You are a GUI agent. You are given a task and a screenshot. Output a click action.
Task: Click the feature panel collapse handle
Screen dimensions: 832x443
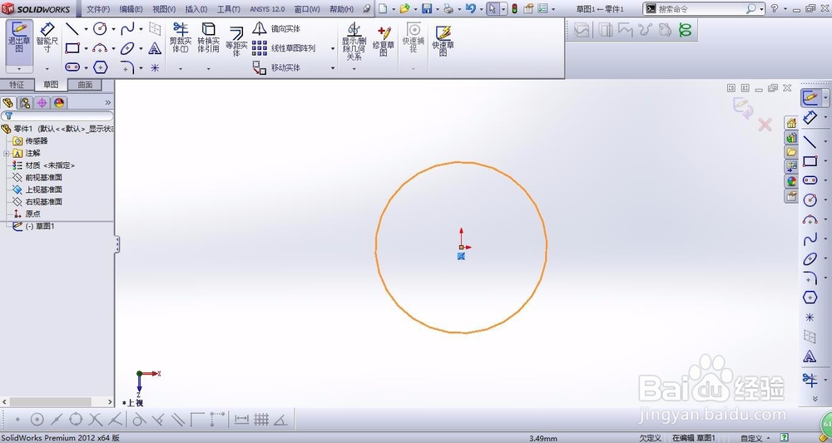pyautogui.click(x=116, y=244)
